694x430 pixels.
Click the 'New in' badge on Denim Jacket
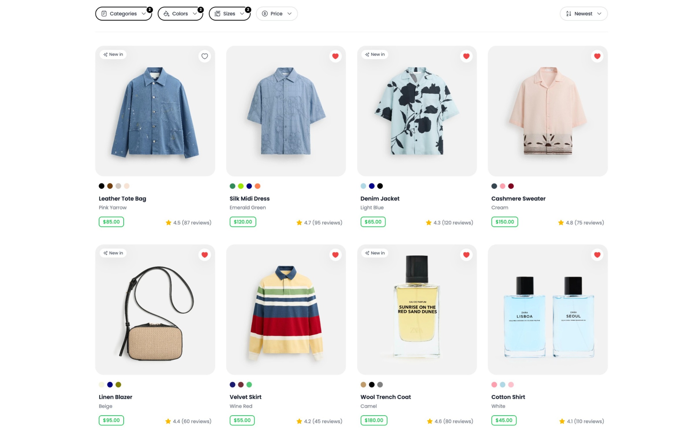(375, 54)
